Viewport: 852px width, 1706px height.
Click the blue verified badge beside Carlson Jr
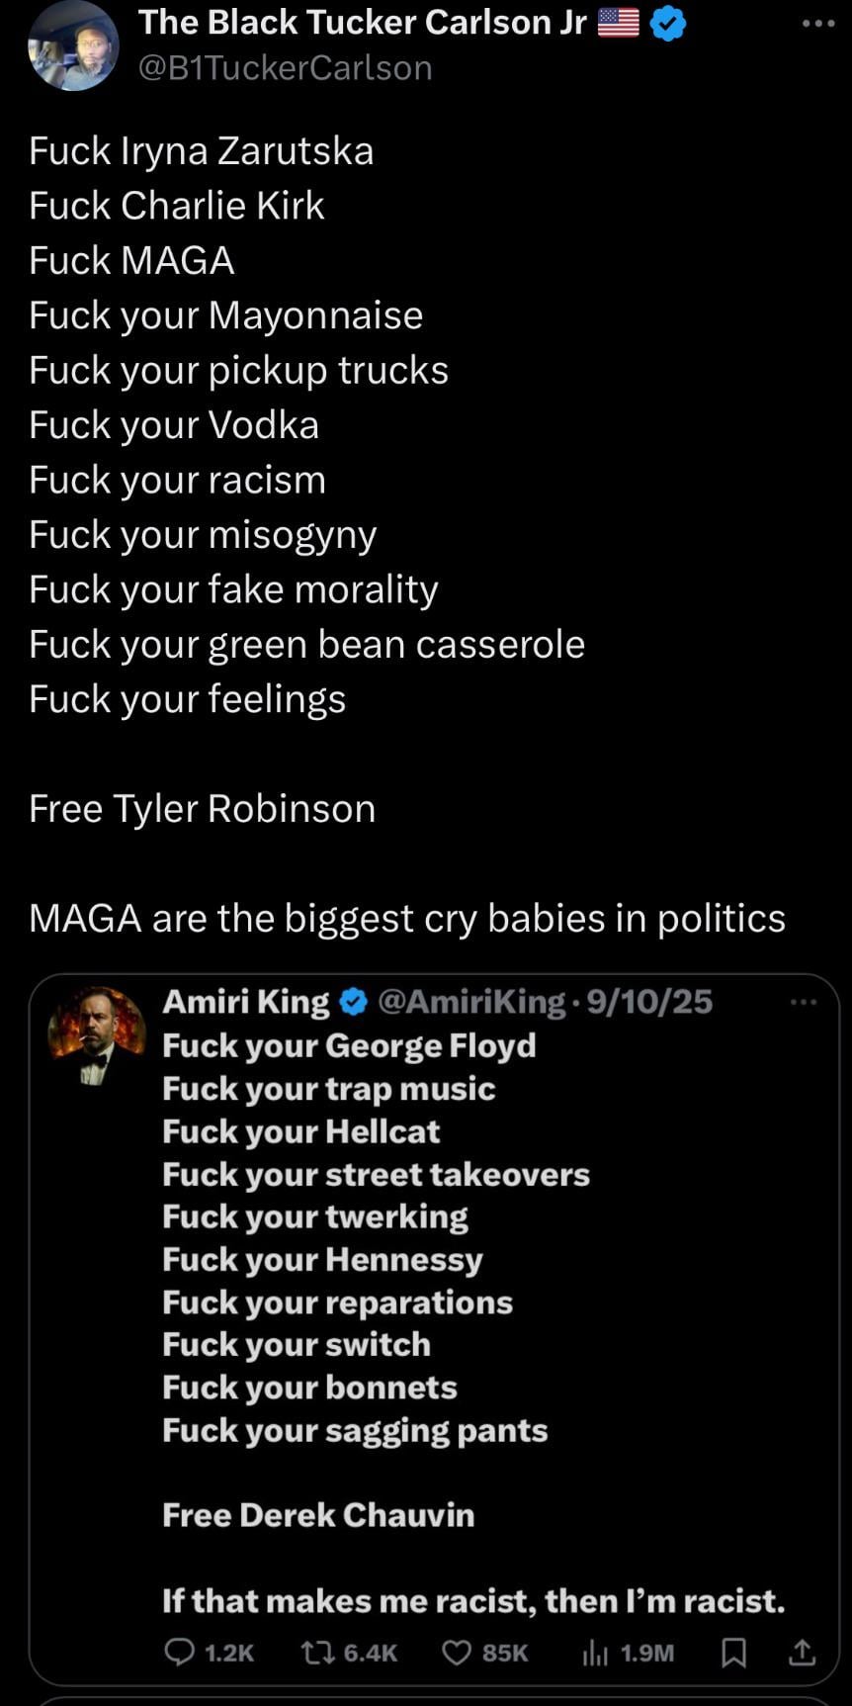tap(669, 24)
